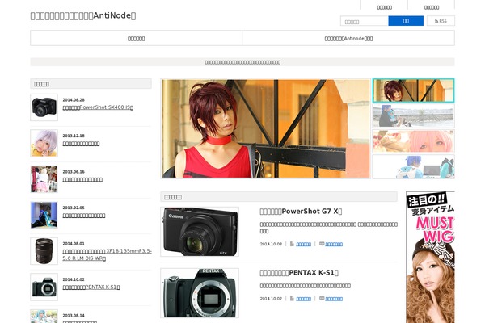
Task: Open the main navigation item left of the Antinode item
Action: 137,38
